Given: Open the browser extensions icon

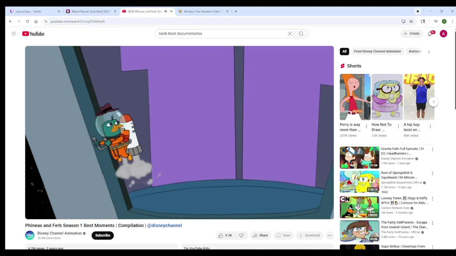Looking at the screenshot, I should coord(423,21).
